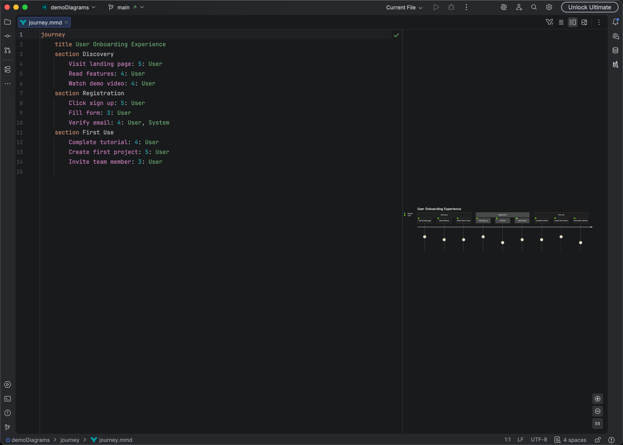Open the Terminal tool window
The height and width of the screenshot is (445, 623).
point(7,399)
